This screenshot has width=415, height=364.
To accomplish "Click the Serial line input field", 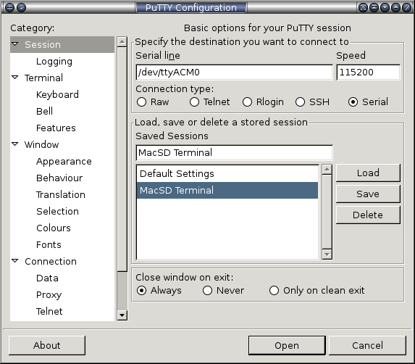I will click(x=234, y=72).
